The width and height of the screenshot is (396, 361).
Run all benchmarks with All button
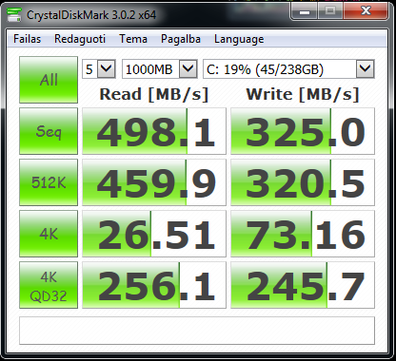[x=49, y=80]
